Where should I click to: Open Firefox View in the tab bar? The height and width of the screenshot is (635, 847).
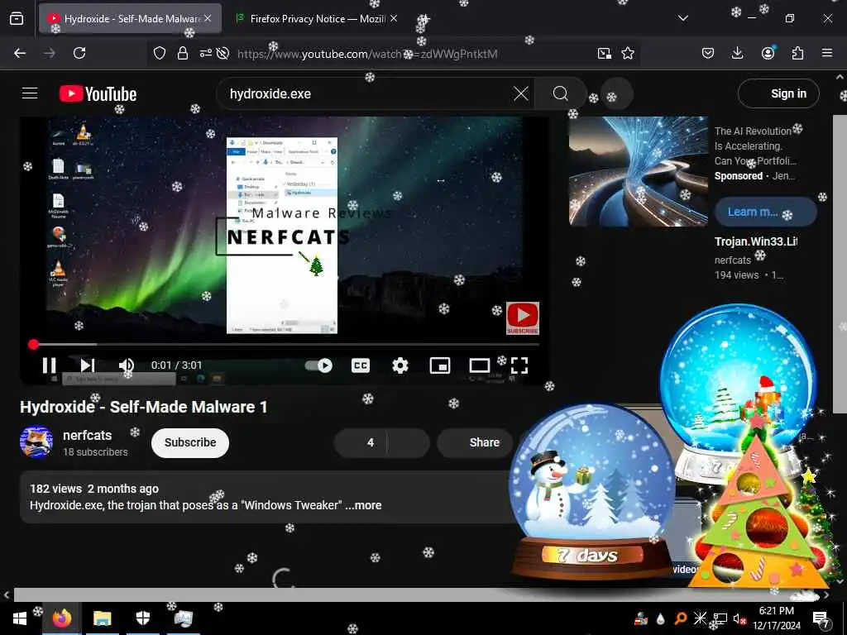(x=17, y=18)
